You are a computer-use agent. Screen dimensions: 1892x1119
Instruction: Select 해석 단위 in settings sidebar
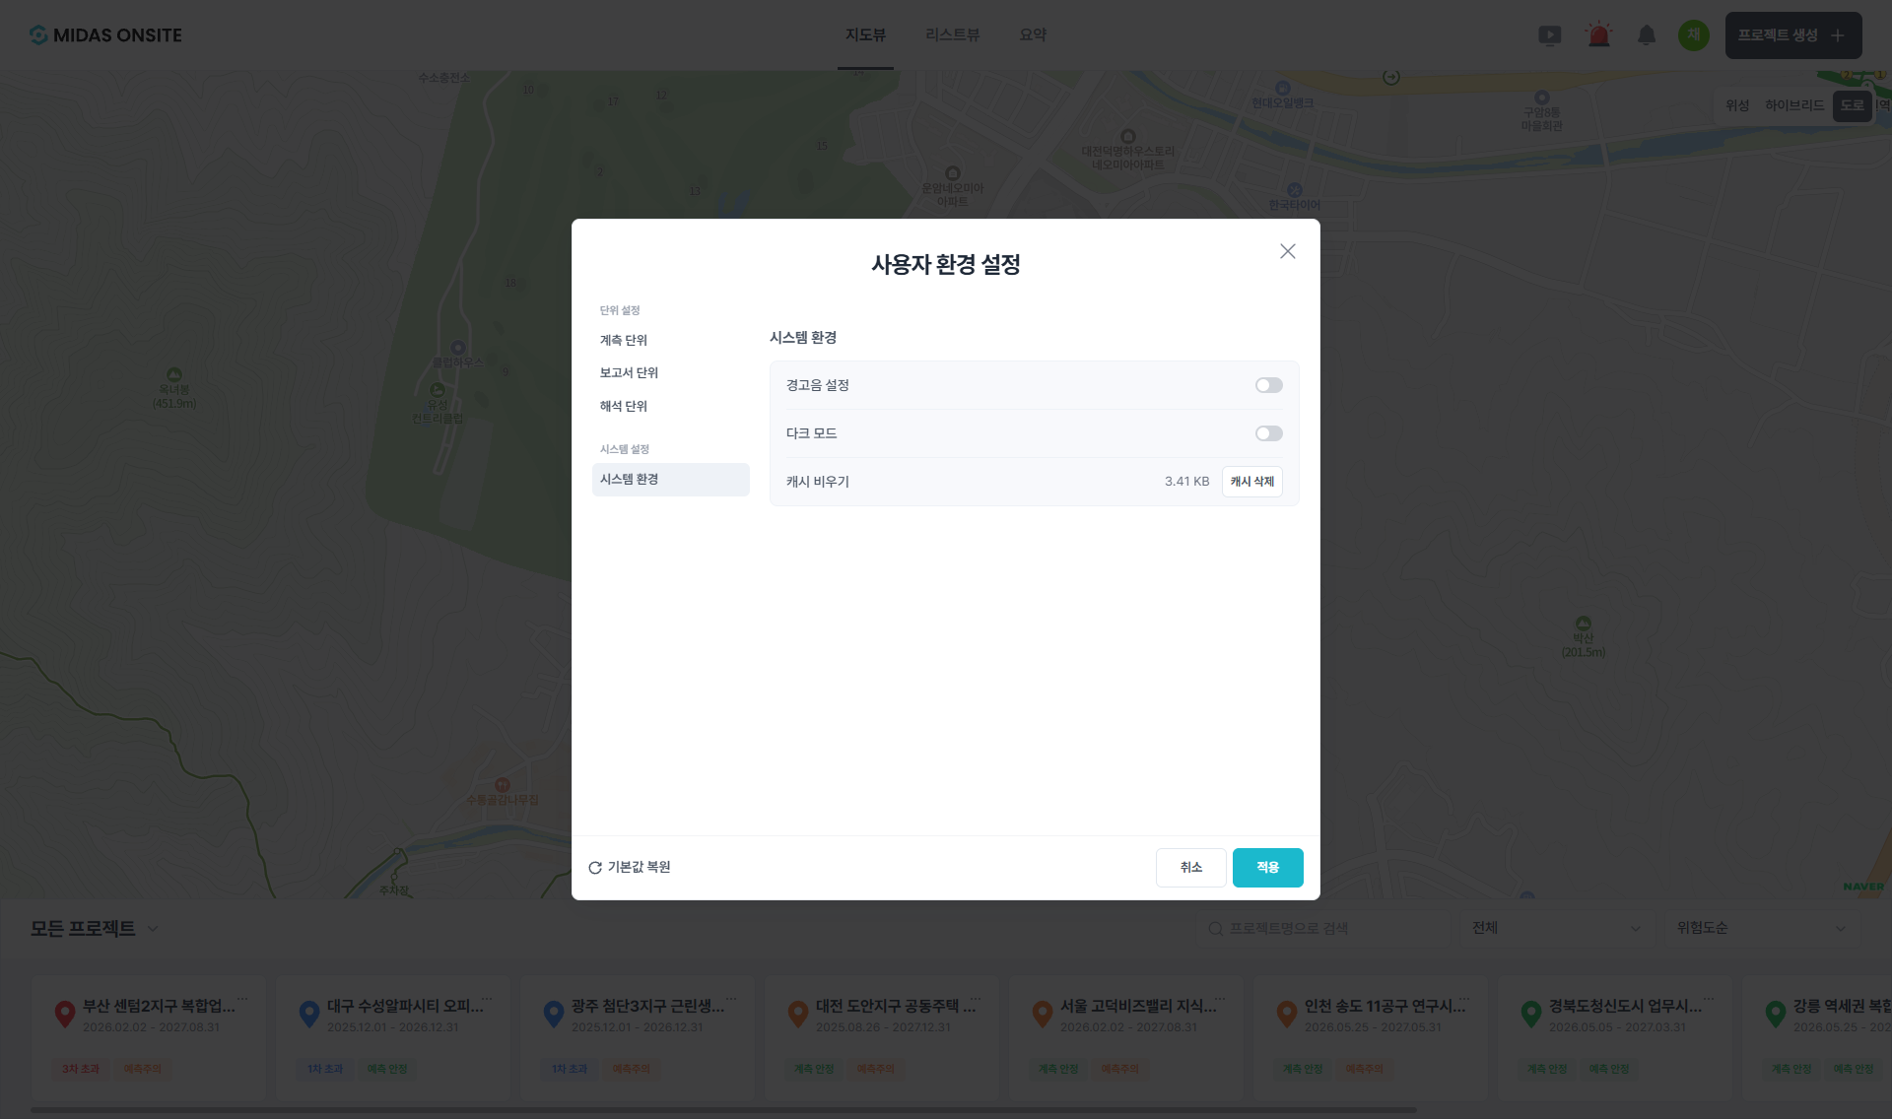click(670, 406)
